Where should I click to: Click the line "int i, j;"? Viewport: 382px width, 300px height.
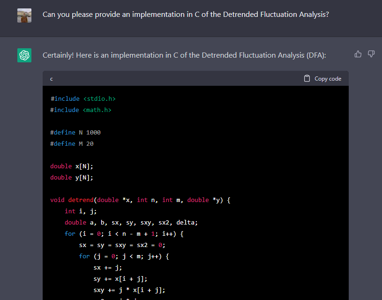[x=81, y=211]
